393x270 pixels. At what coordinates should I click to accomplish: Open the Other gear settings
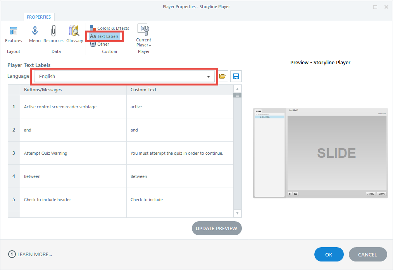(x=100, y=44)
